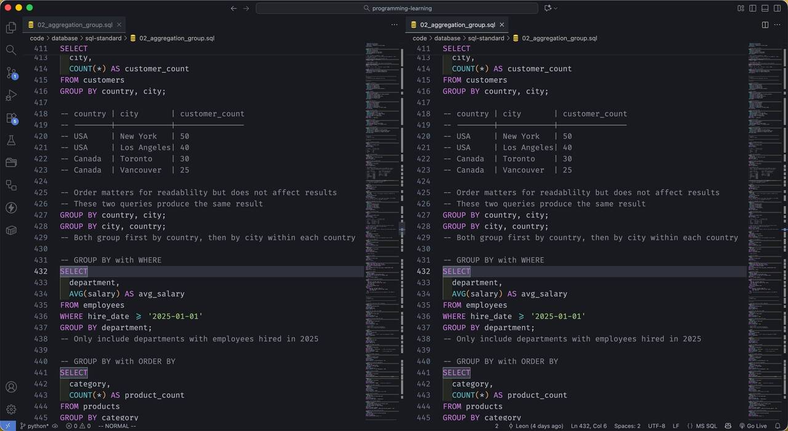Toggle the secondary sidebar visibility
Image resolution: width=788 pixels, height=431 pixels.
(778, 8)
